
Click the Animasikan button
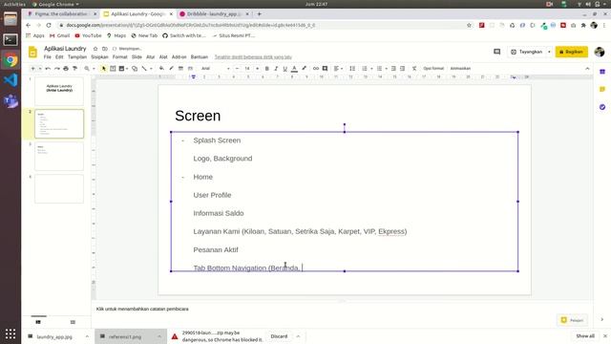[460, 69]
